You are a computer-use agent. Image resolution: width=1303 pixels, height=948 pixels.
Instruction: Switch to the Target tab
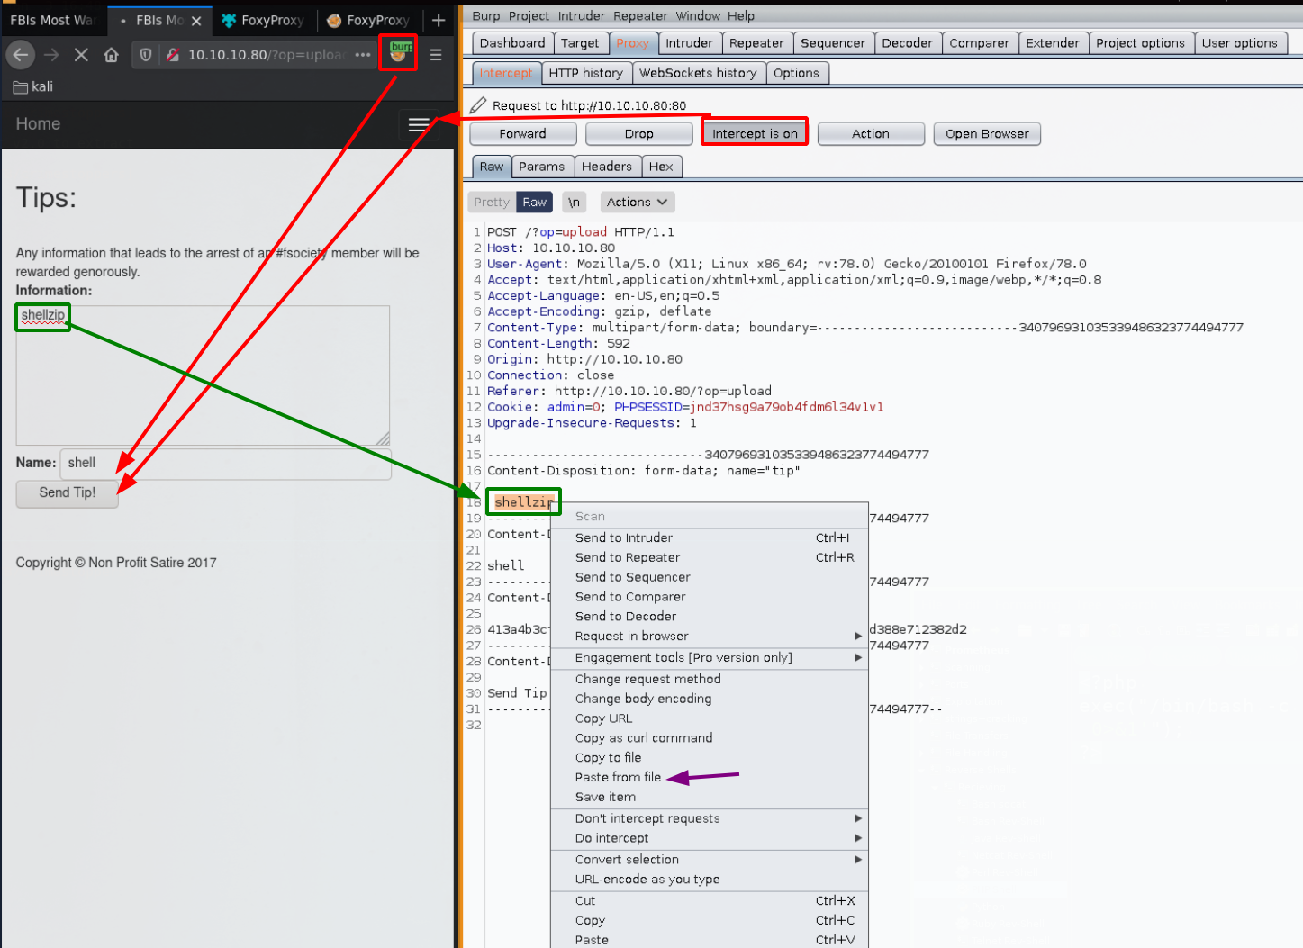[580, 43]
